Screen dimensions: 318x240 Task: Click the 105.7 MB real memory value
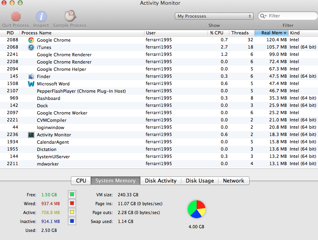click(x=277, y=47)
